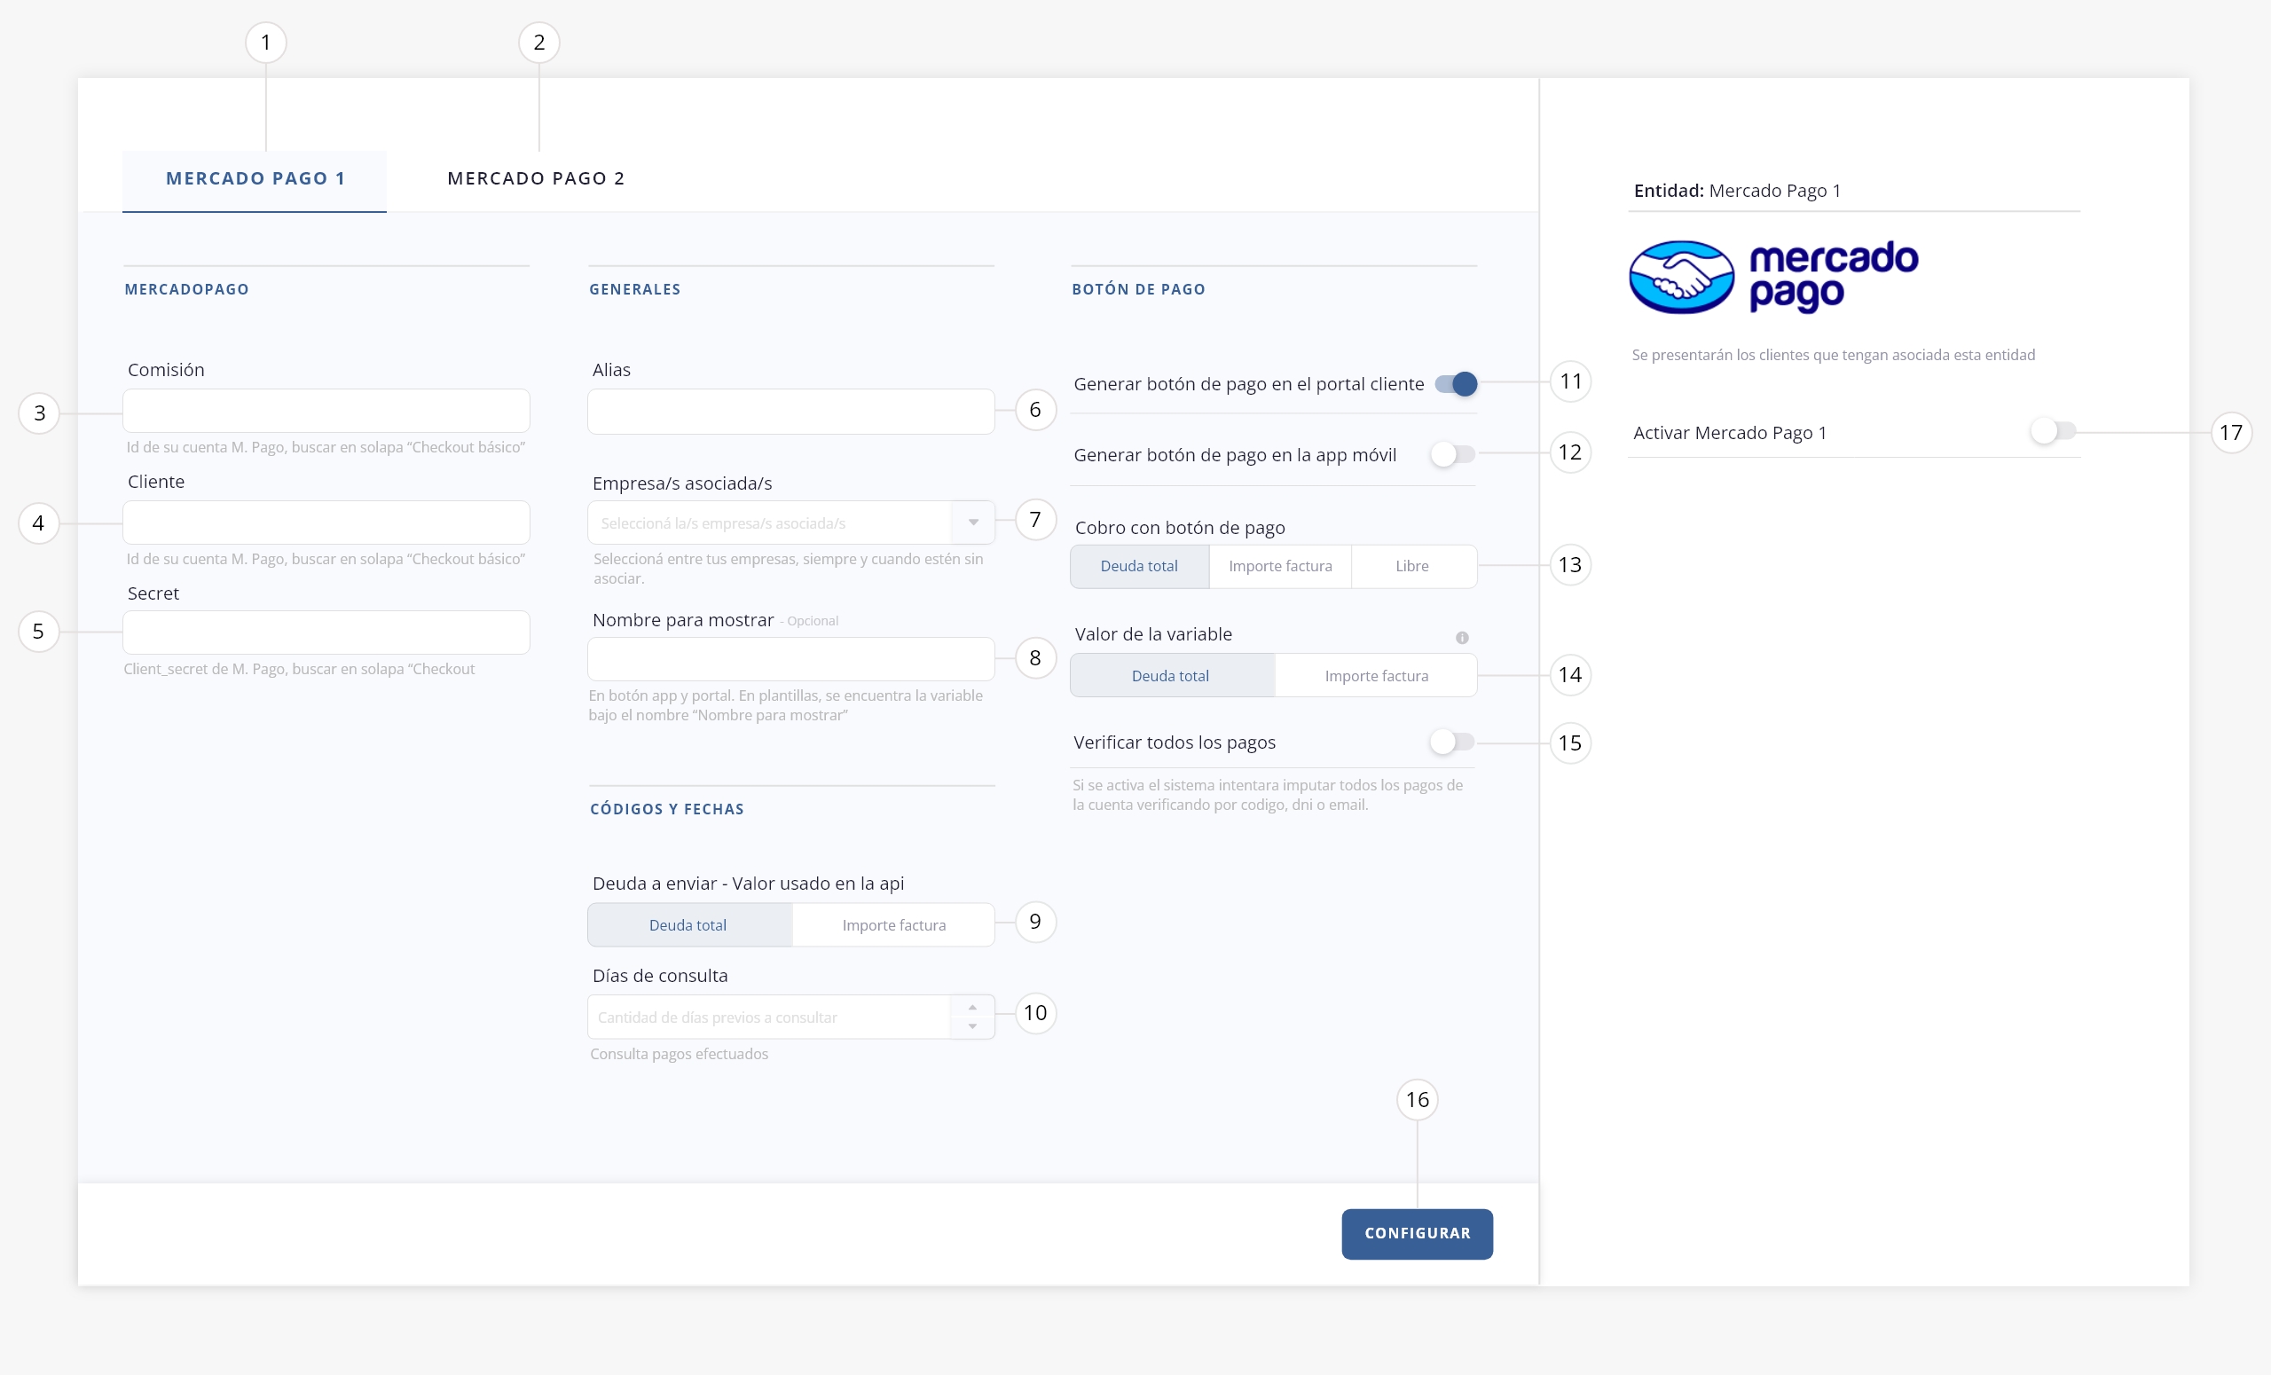Viewport: 2271px width, 1375px height.
Task: Select Importe factura under Valor de la variable
Action: (x=1376, y=675)
